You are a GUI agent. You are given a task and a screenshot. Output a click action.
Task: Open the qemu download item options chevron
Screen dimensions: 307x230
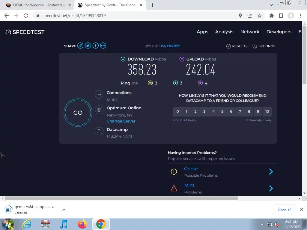coord(64,210)
